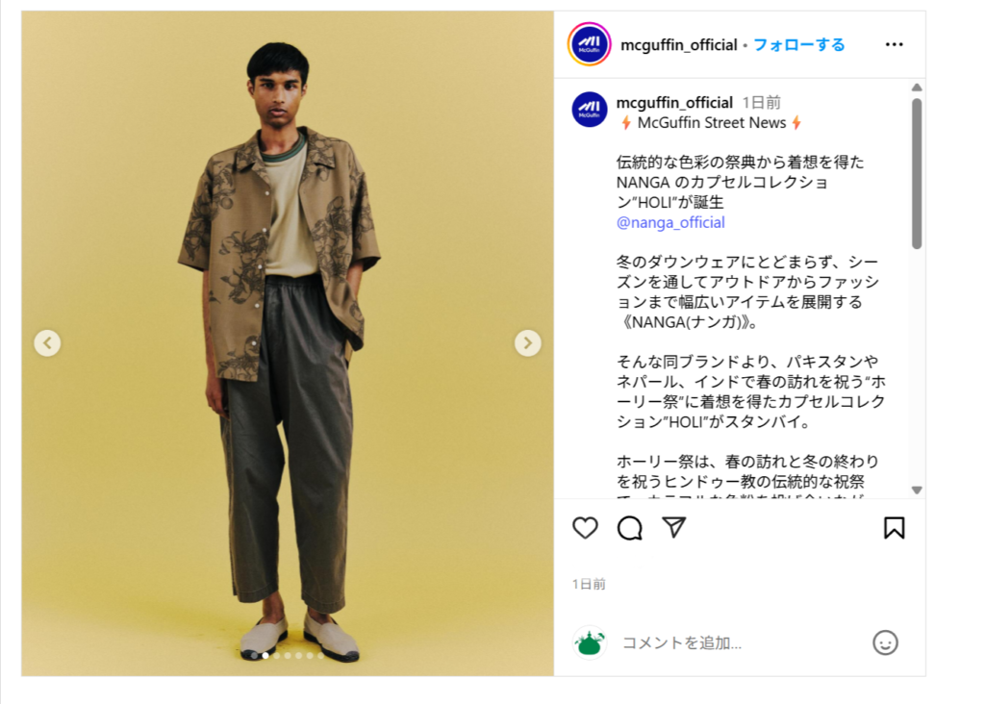
Task: Go to previous photo arrow
Action: point(47,343)
